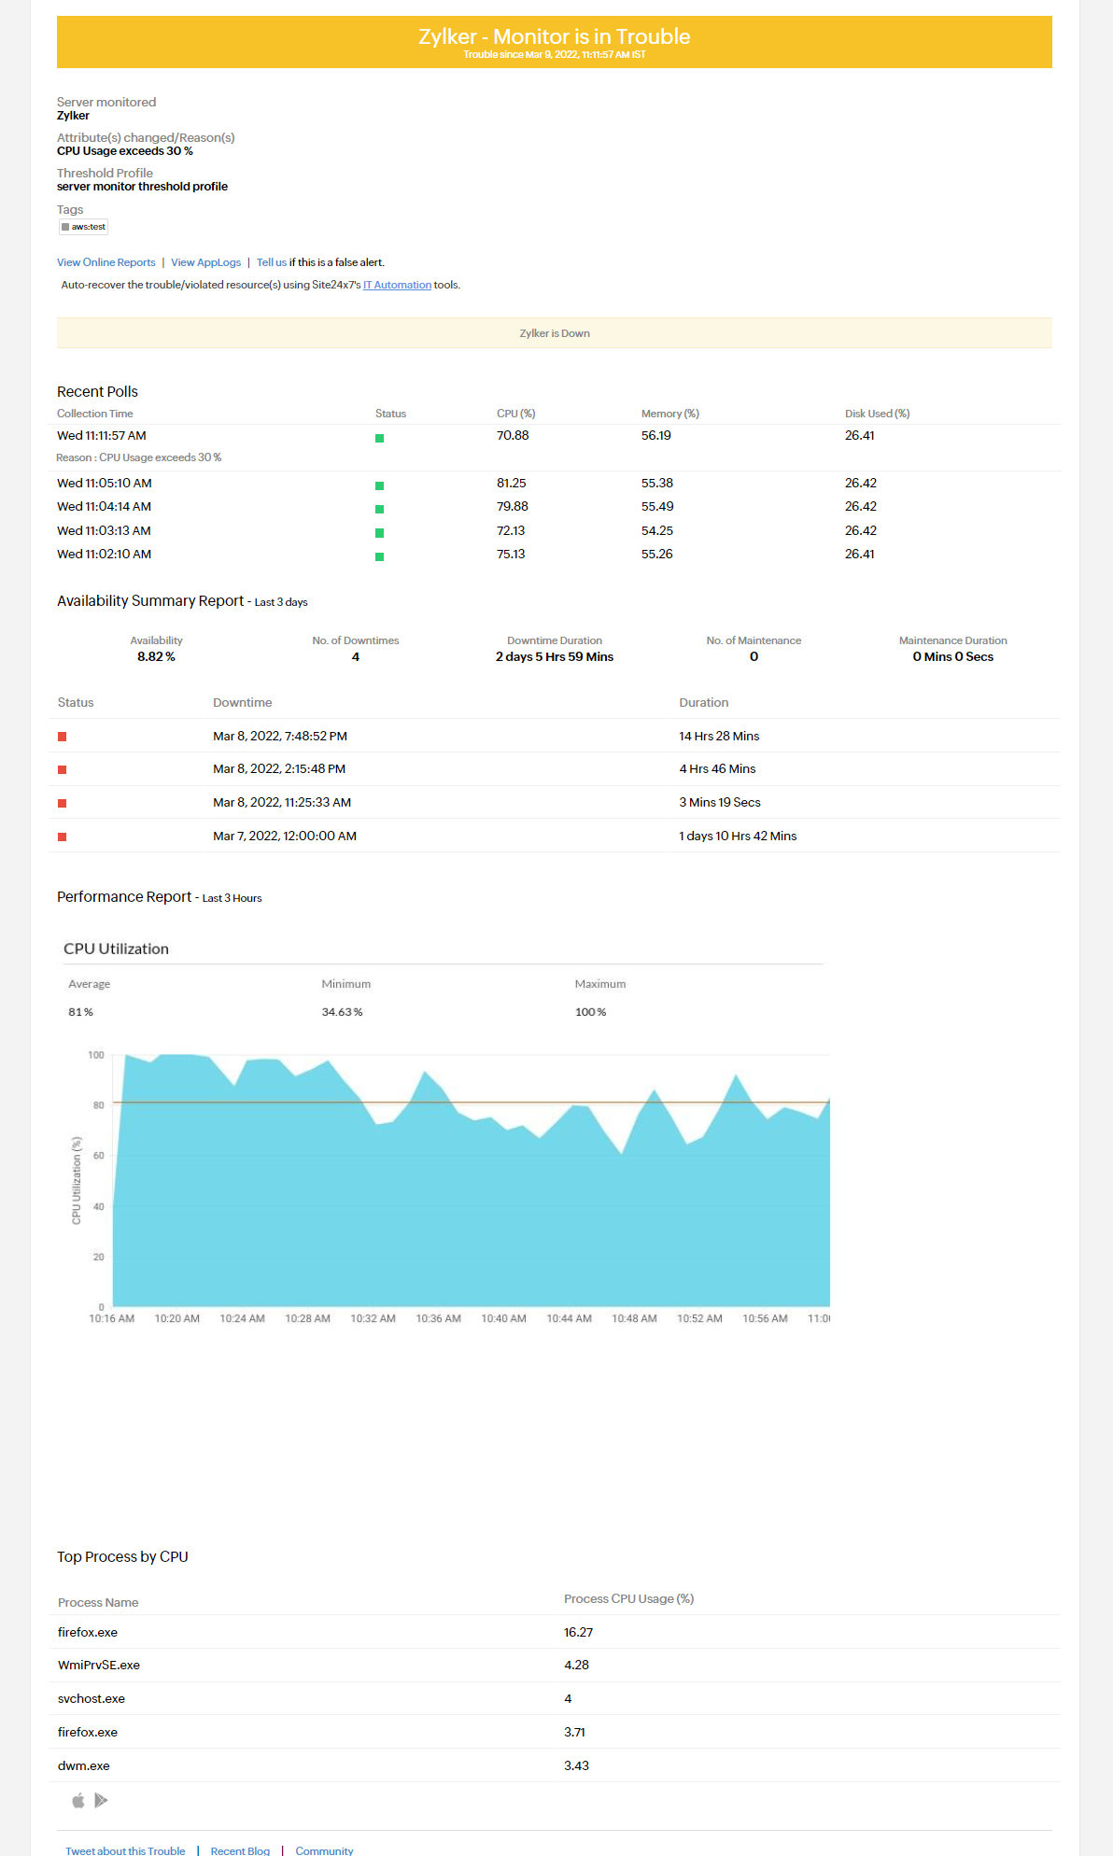Click red status square for 7:48:52 PM downtime

[x=63, y=737]
